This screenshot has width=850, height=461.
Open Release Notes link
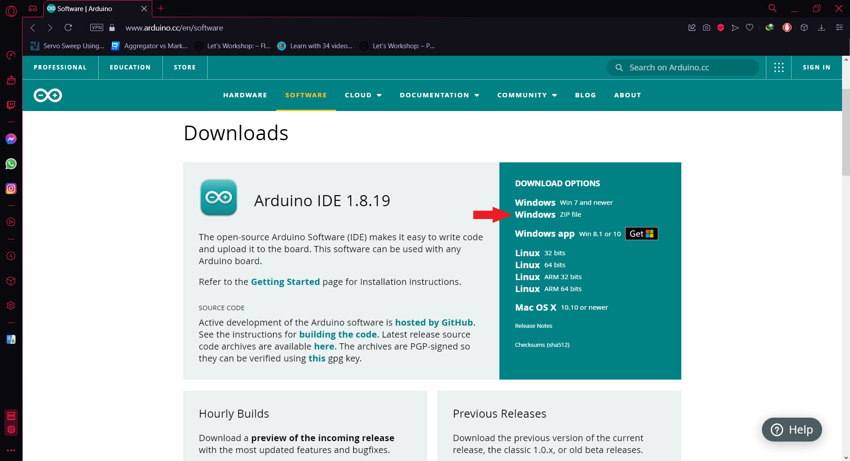[x=533, y=326]
